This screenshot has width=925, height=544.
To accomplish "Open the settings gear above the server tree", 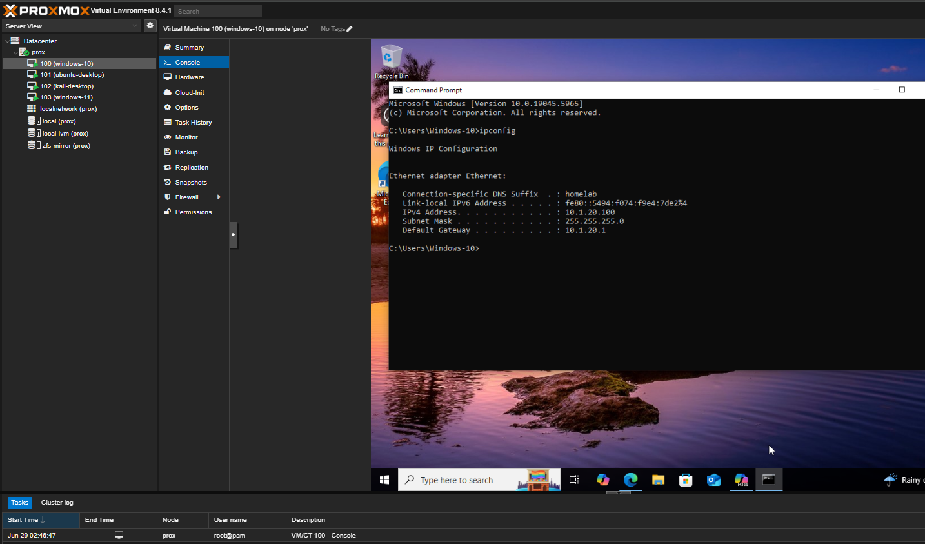I will tap(150, 25).
